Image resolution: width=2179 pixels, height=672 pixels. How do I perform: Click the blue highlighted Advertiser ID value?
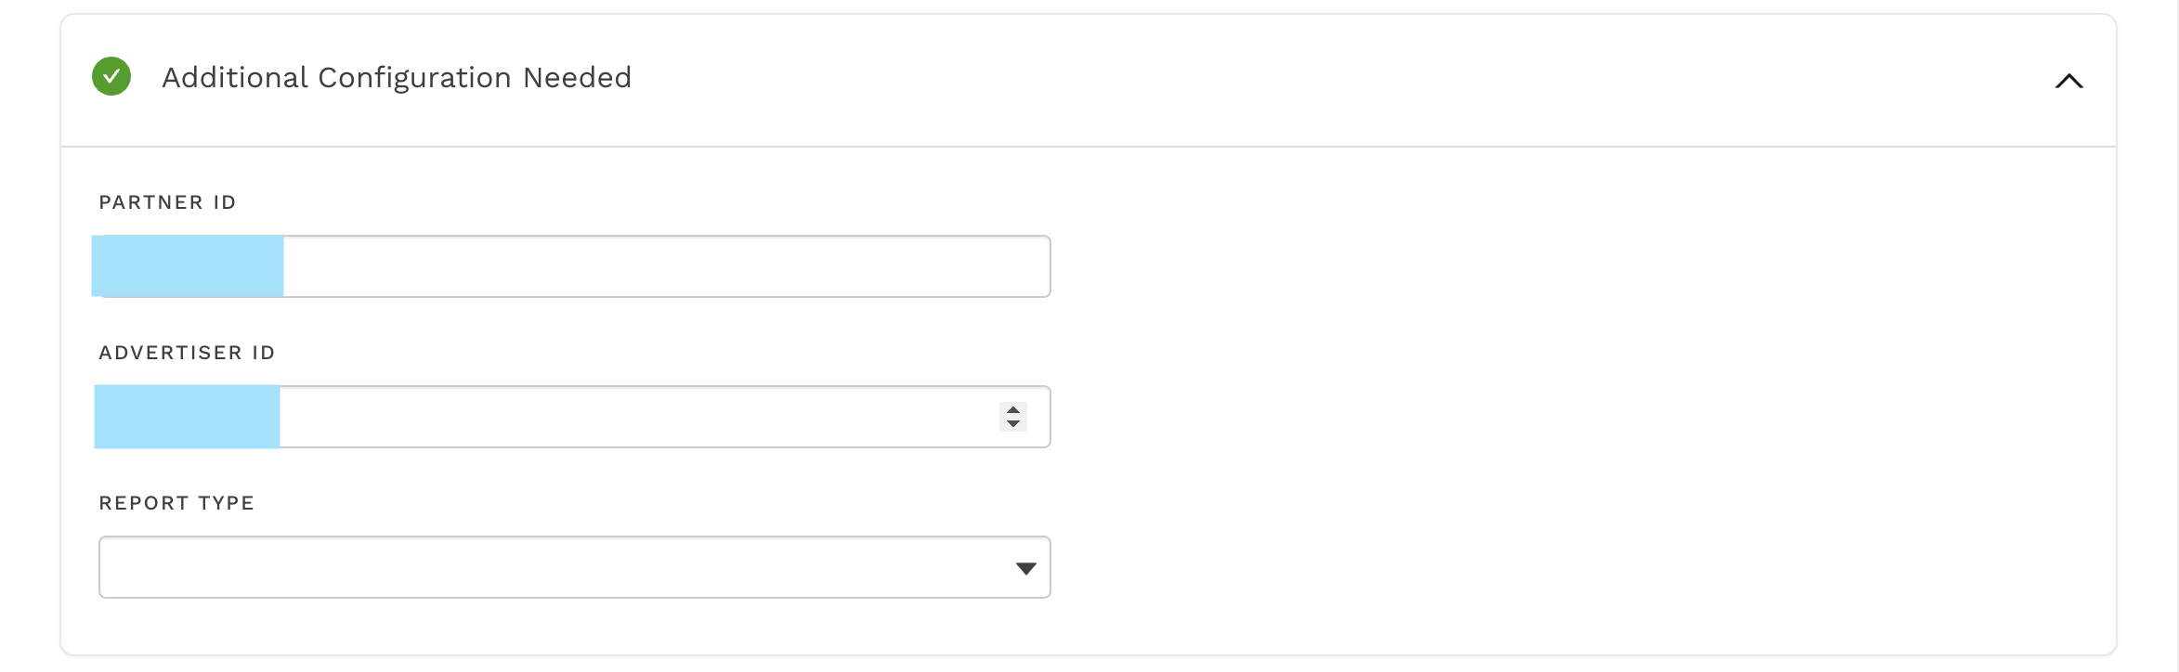(187, 417)
